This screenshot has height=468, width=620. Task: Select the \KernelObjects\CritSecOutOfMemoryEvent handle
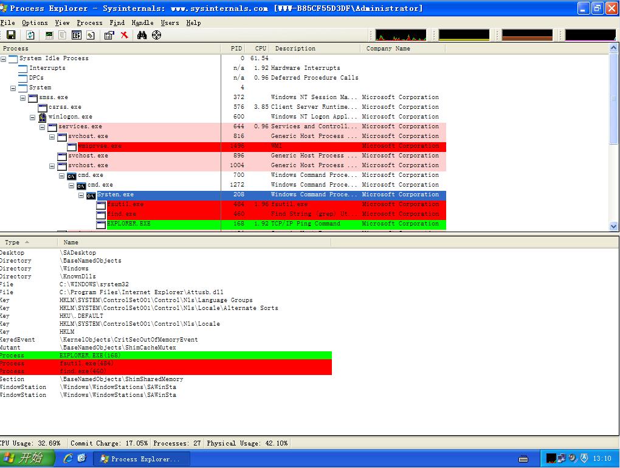tap(166, 340)
